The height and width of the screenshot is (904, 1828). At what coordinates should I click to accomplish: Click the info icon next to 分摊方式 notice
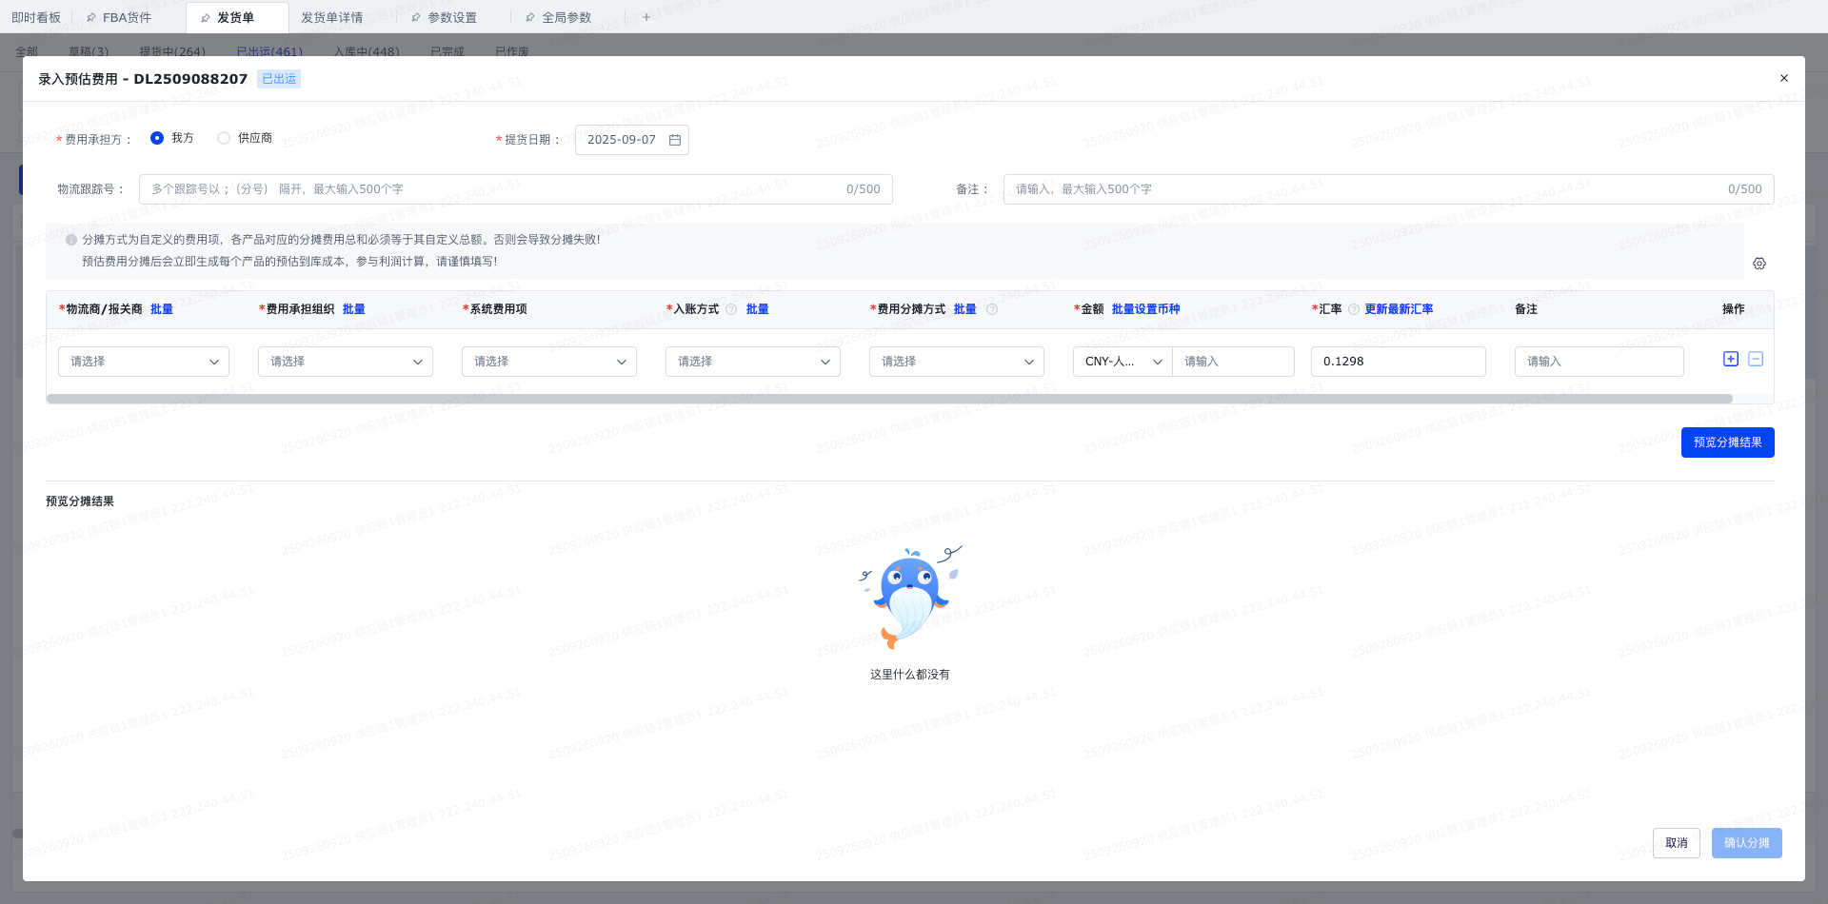pyautogui.click(x=71, y=240)
